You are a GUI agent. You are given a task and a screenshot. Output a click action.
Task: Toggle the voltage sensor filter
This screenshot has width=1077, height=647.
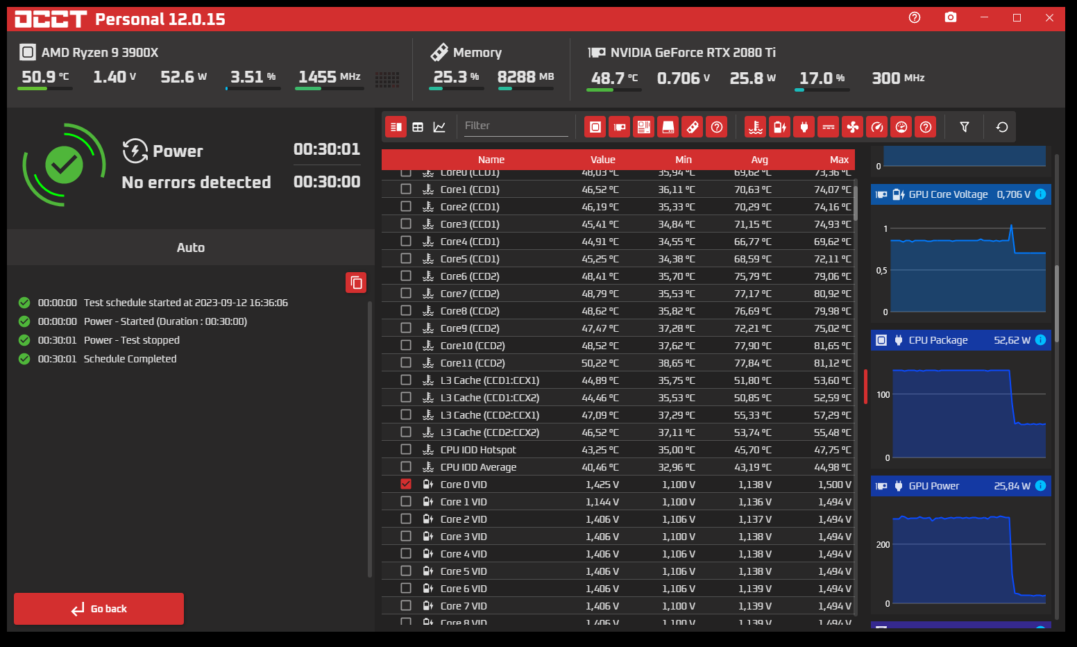pos(780,127)
